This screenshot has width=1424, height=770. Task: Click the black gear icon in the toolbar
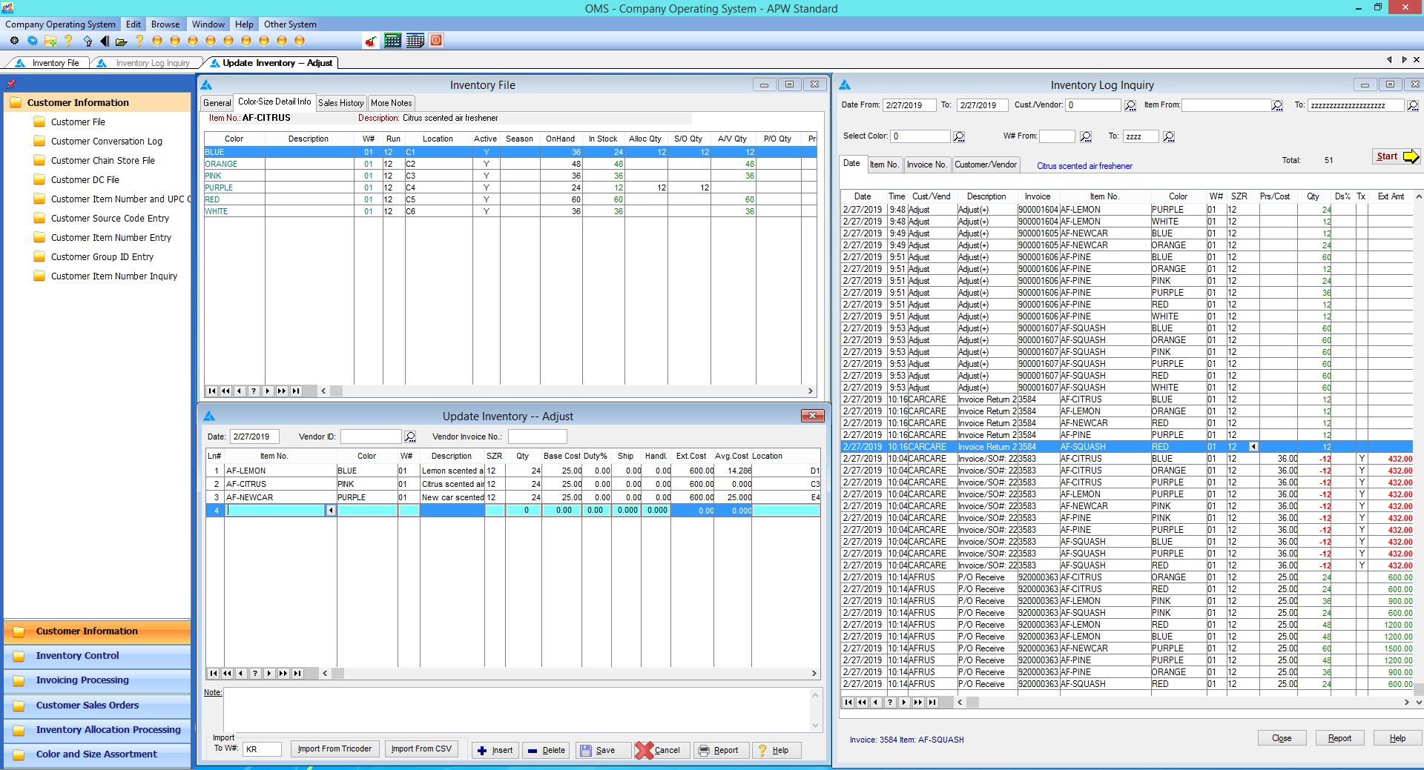pyautogui.click(x=14, y=41)
